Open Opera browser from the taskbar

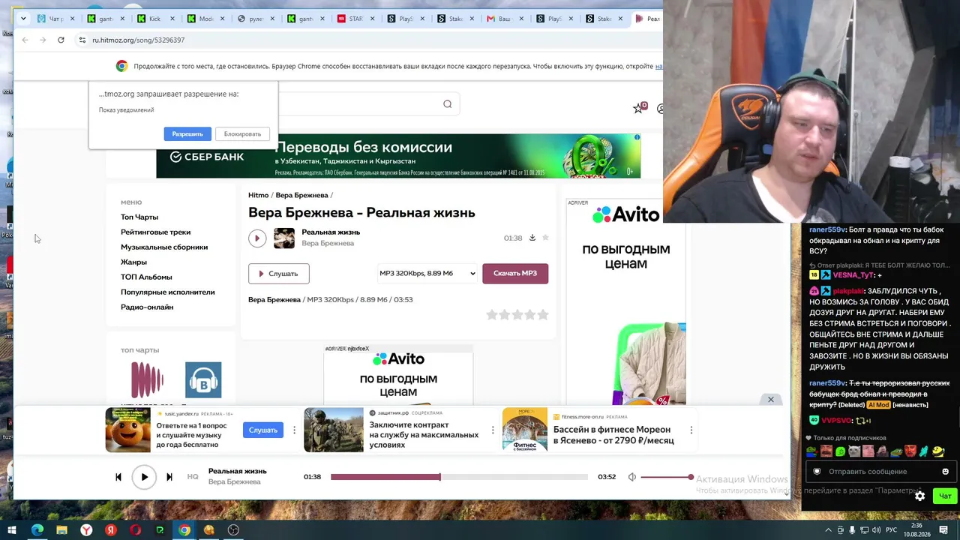pyautogui.click(x=136, y=530)
